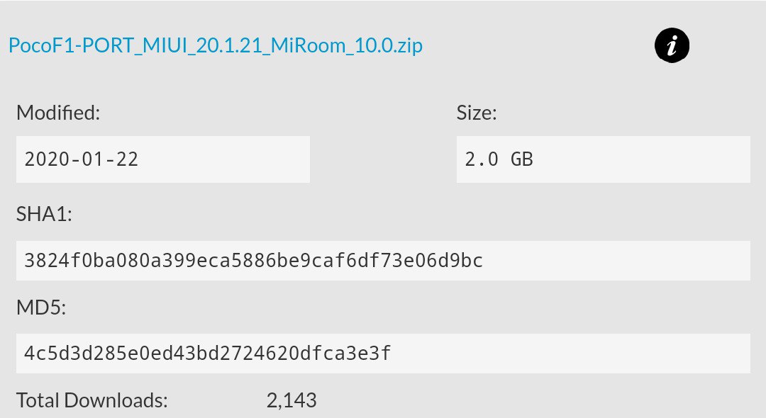Click the Size value field
766x418 pixels.
(604, 159)
